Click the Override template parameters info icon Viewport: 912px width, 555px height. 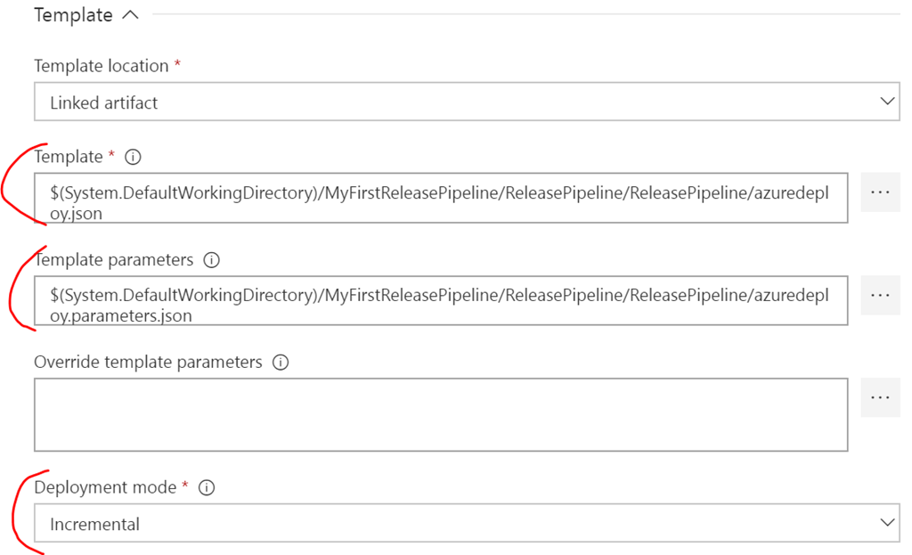[x=281, y=363]
